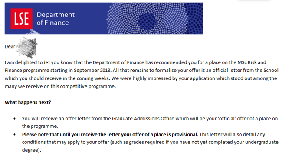Click the word degree in last line
Screen dimensions: 292x159
30,150
